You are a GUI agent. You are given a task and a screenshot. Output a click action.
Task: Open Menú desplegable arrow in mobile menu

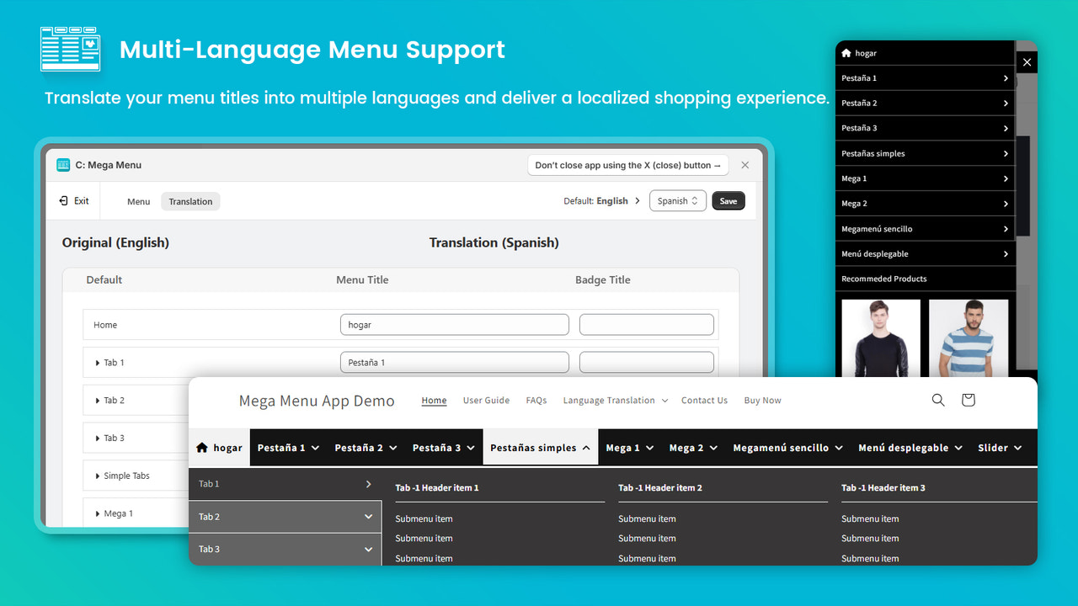[1006, 254]
